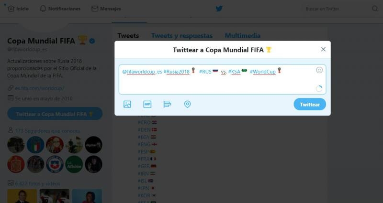
Task: Click the search magnifier icon
Action: (375, 9)
